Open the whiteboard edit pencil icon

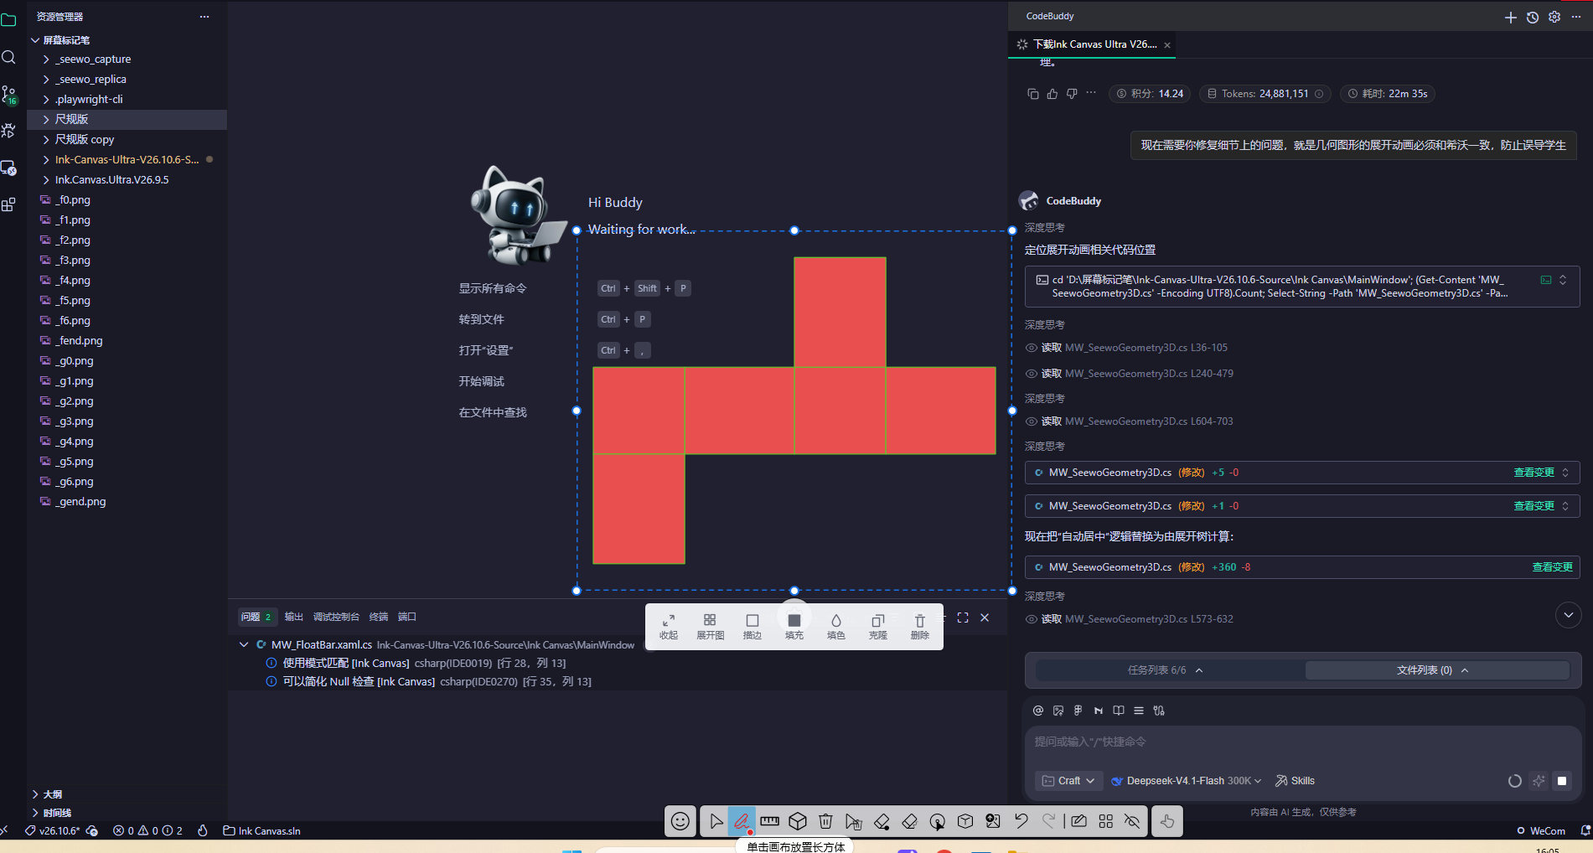coord(1079,821)
